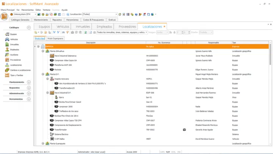This screenshot has width=273, height=154.
Task: Expand the Mantenimiento sidebar section
Action: coord(29,82)
